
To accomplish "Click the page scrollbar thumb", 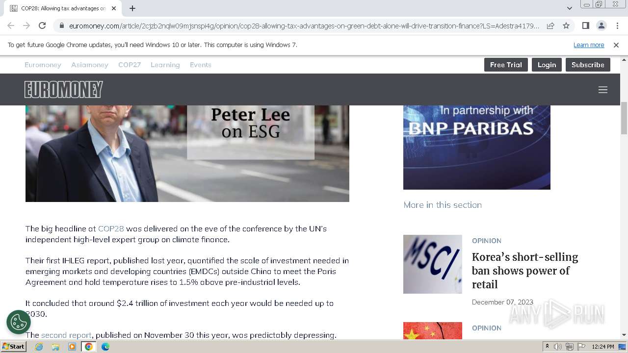I will [x=624, y=118].
